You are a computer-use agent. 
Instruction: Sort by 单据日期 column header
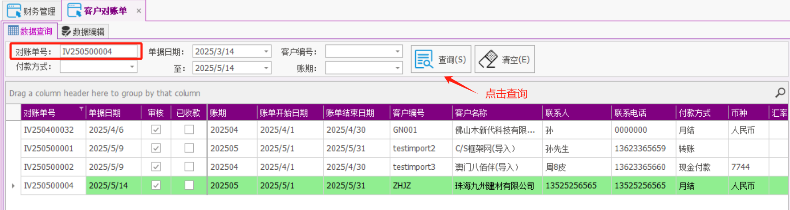tap(113, 113)
